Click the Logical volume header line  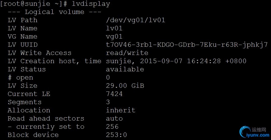tap(54, 12)
